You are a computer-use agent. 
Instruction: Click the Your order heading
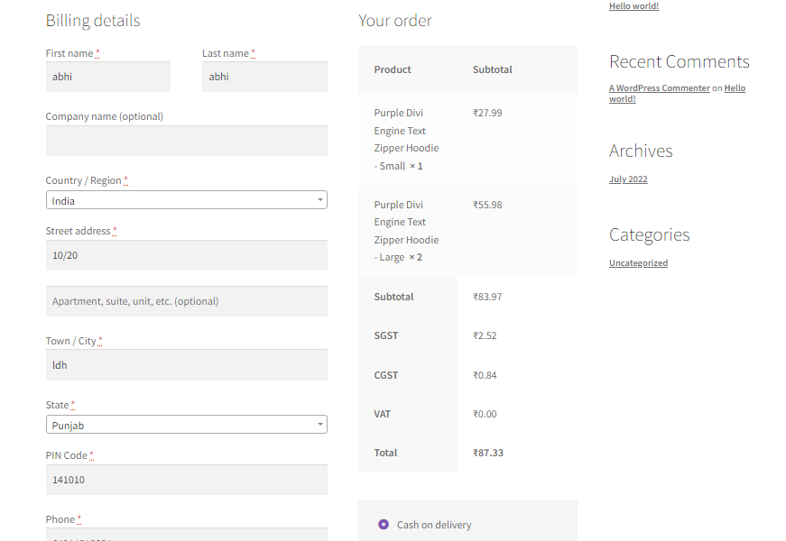(x=395, y=21)
